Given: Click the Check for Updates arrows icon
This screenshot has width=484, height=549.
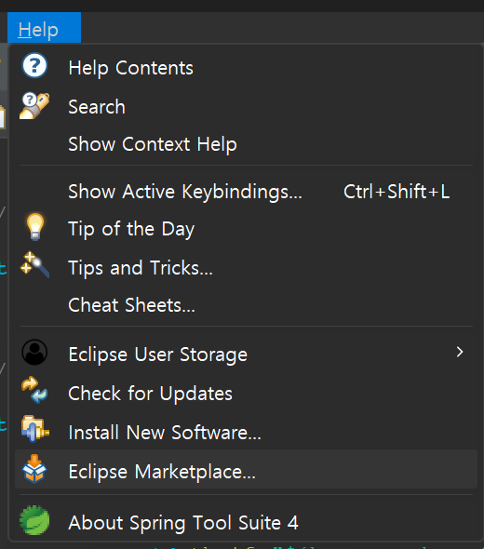Looking at the screenshot, I should pyautogui.click(x=34, y=390).
